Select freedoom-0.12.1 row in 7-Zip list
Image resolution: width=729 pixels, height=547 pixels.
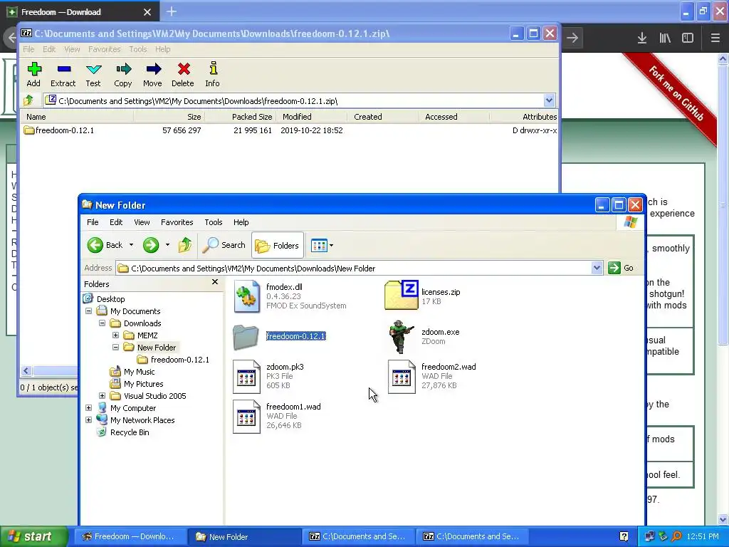pos(289,130)
